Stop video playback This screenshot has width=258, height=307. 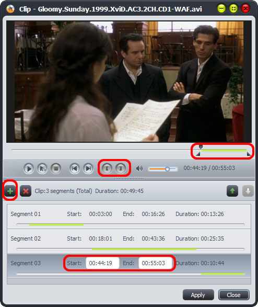(x=56, y=168)
